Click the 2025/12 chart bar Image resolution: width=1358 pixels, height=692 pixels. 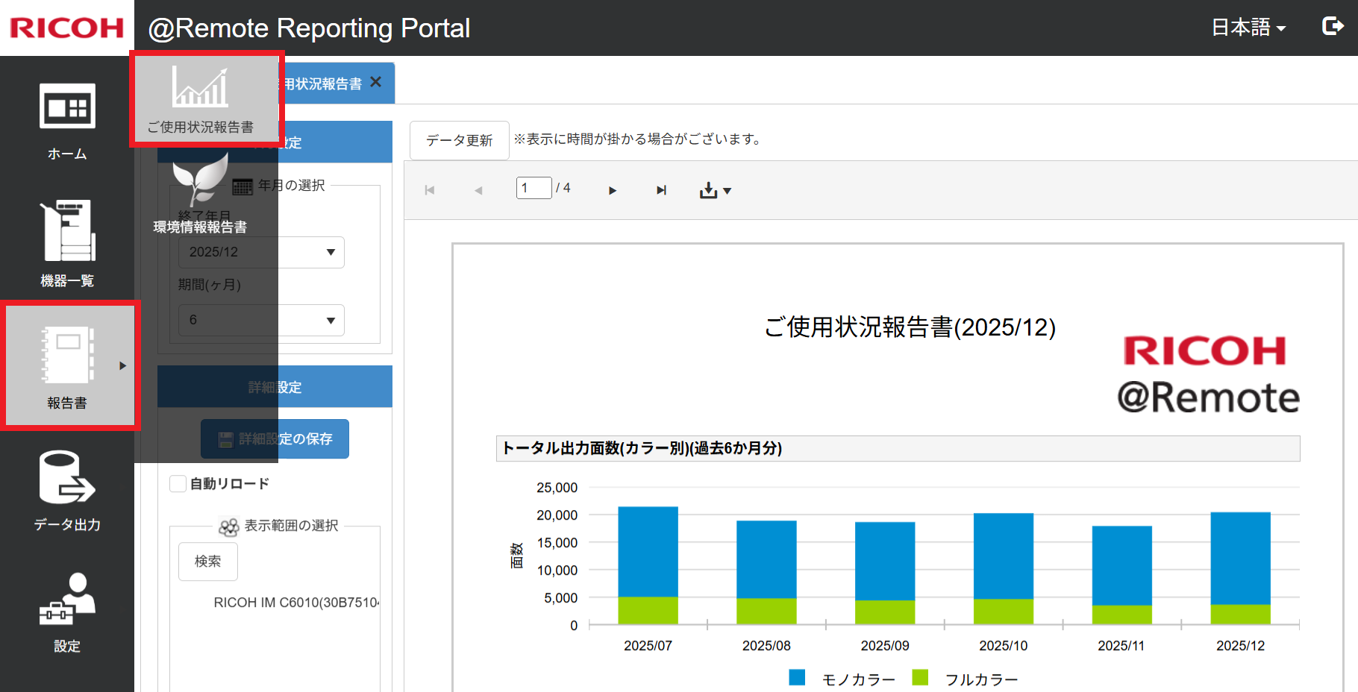(1240, 568)
